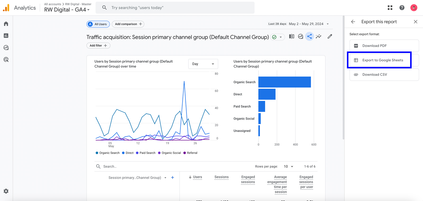Click the Organic Social bar in chart
423x201 pixels.
pos(260,118)
